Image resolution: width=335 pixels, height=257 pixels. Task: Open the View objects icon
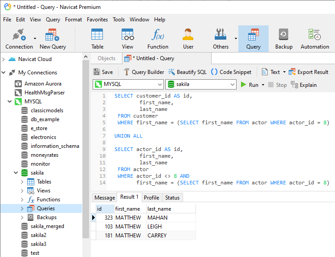coord(127,39)
